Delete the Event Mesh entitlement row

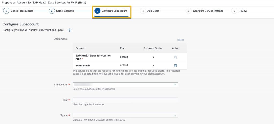click(x=176, y=66)
